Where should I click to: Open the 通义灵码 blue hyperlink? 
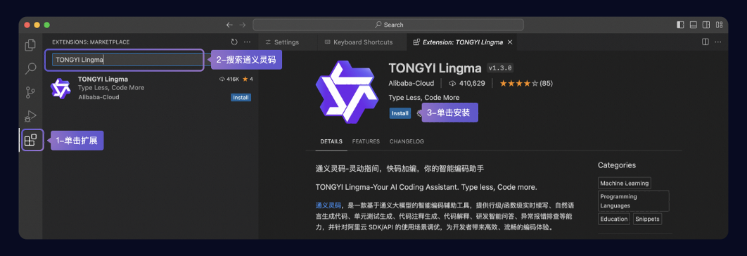click(328, 205)
